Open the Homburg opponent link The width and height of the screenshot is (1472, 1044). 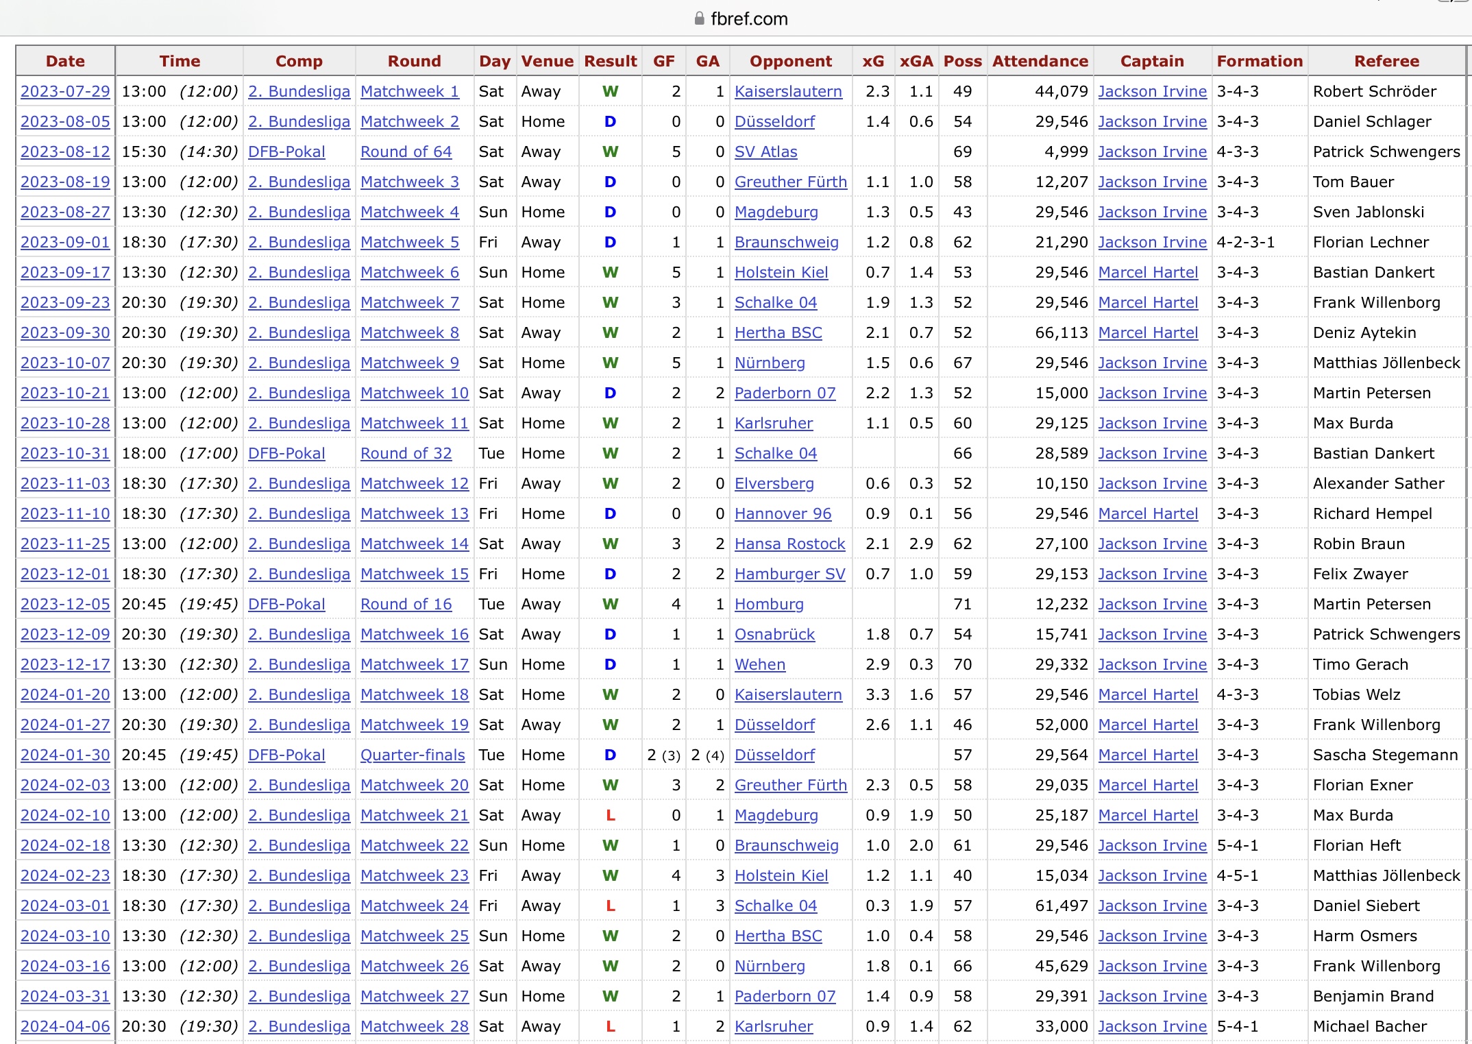click(769, 604)
